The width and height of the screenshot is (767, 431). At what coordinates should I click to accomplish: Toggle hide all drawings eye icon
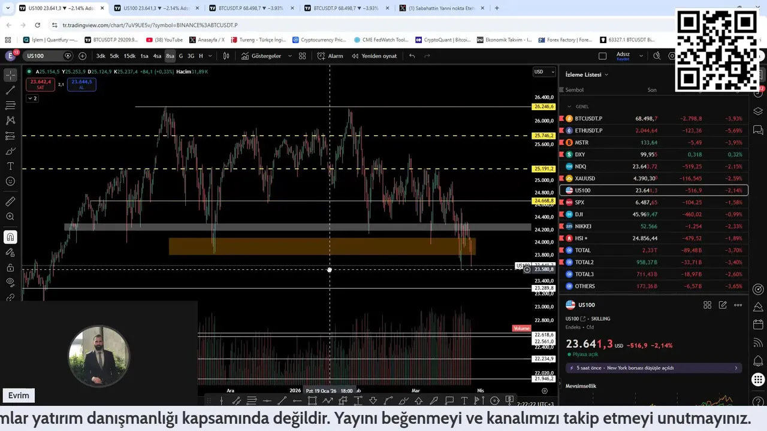click(x=10, y=282)
